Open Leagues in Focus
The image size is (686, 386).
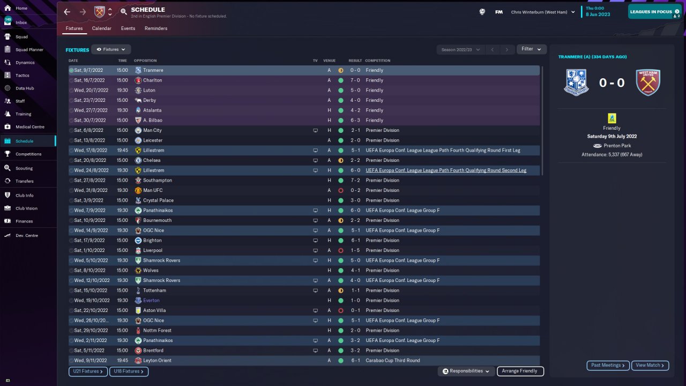[x=655, y=12]
